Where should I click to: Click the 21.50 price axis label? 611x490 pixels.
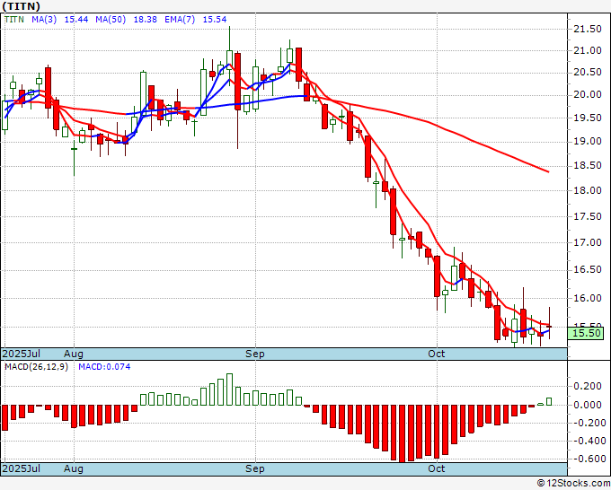(x=588, y=30)
